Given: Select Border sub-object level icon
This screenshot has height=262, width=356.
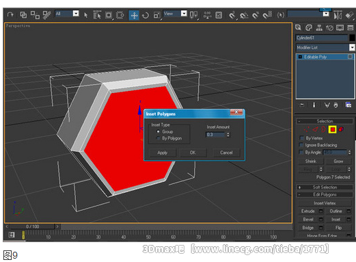Looking at the screenshot, I should pos(323,129).
